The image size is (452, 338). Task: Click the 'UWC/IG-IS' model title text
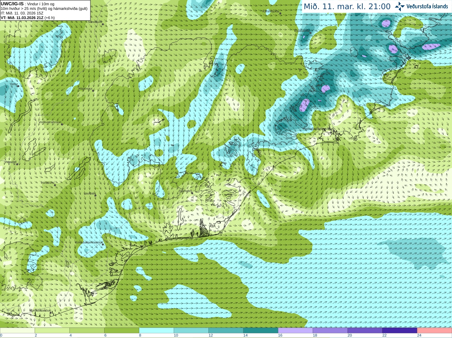pos(12,4)
